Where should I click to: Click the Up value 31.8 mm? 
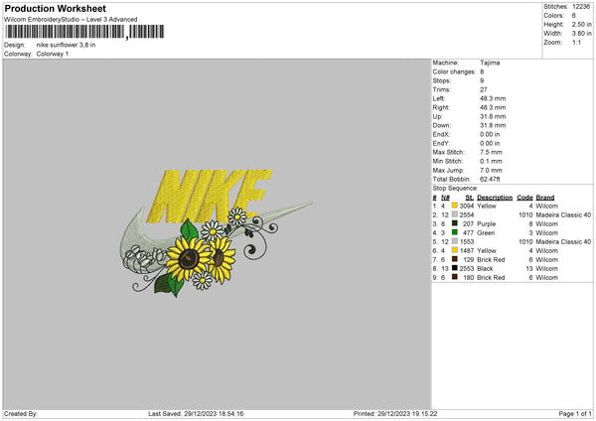pos(493,116)
